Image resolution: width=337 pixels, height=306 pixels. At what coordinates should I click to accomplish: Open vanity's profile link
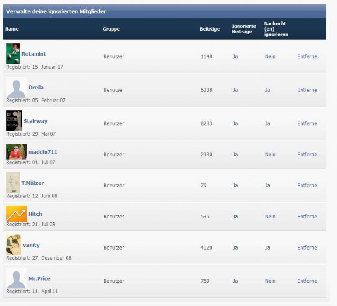pyautogui.click(x=31, y=245)
